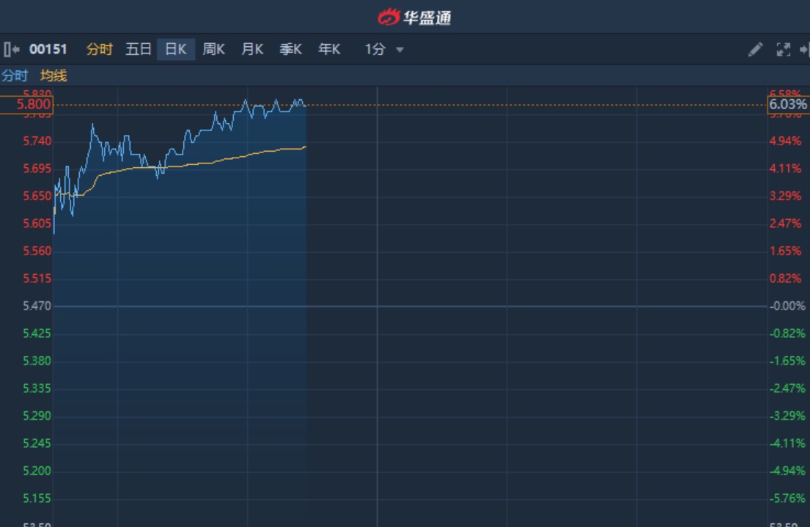810x527 pixels.
Task: Expand the 1分 interval dropdown
Action: click(x=375, y=50)
